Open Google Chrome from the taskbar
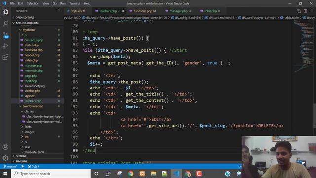Image resolution: width=316 pixels, height=178 pixels. tap(131, 174)
